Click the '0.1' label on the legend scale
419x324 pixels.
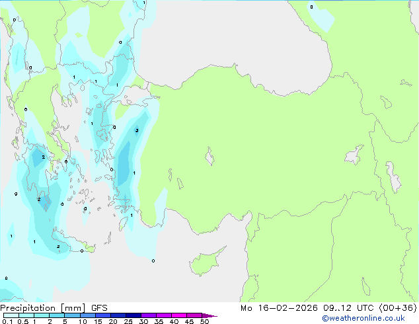point(7,321)
